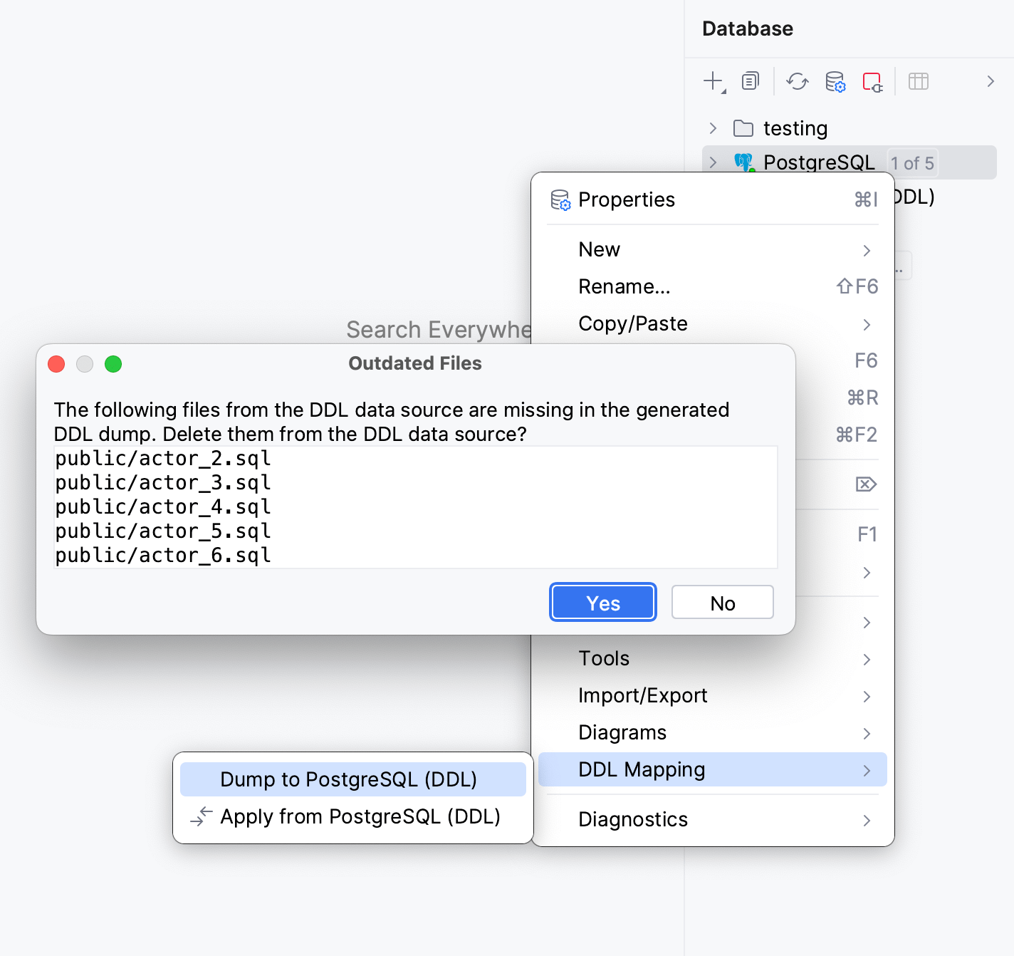Click No in the Outdated Files dialog
Screen dimensions: 1014x956
pos(722,602)
